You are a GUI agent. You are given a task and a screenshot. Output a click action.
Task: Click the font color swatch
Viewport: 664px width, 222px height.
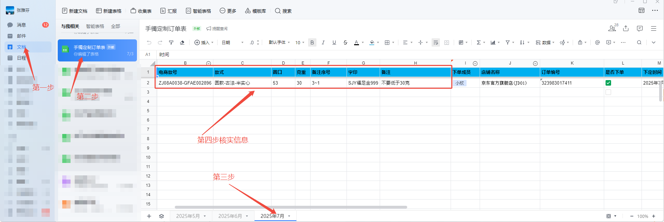pyautogui.click(x=356, y=42)
